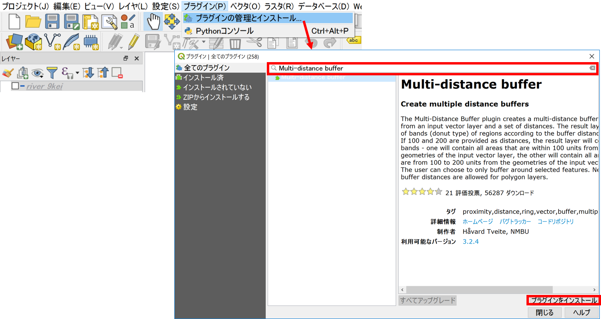Save the project with the floppy disk icon
Viewport: 601px width, 319px height.
[x=52, y=21]
